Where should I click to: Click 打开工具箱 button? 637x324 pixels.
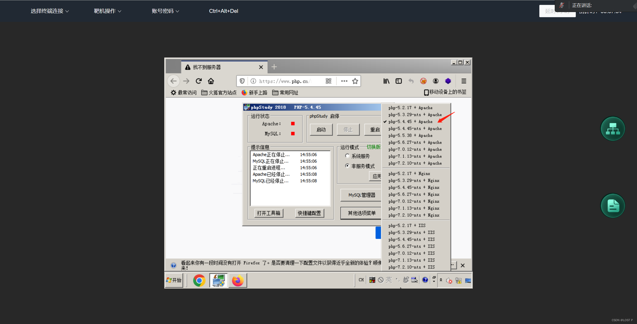coord(269,213)
